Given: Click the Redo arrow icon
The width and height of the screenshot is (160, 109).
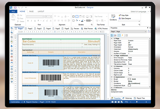Looking at the screenshot, I should 22,7.
